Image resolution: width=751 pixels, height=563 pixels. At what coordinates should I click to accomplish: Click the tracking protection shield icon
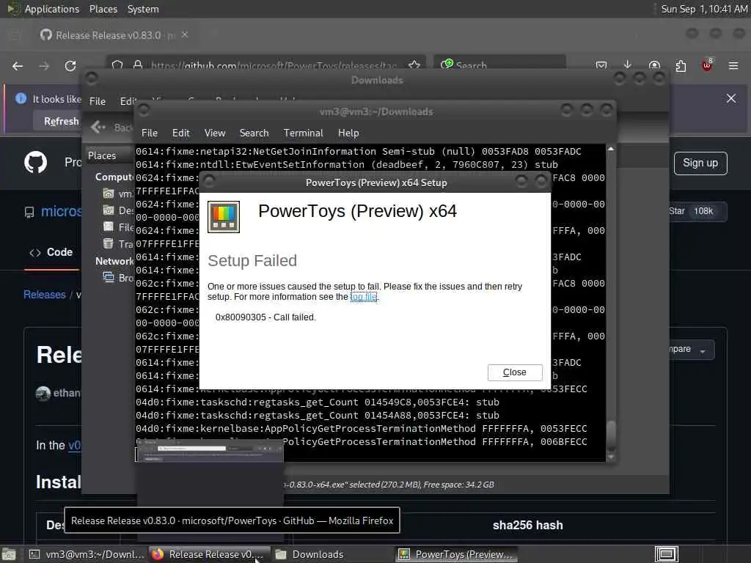pyautogui.click(x=117, y=65)
